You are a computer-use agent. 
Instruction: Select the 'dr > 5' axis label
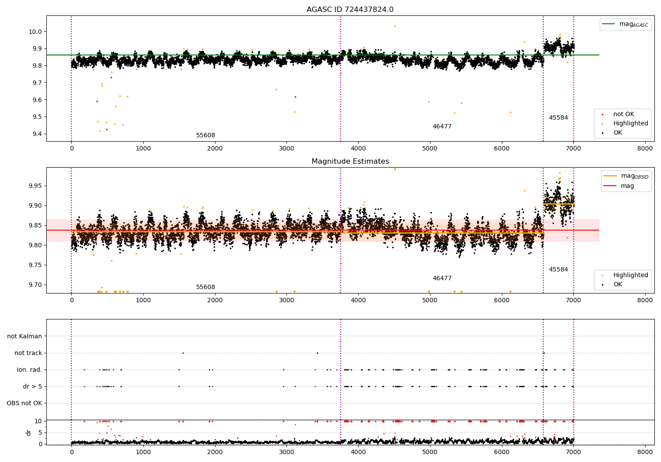pos(33,386)
